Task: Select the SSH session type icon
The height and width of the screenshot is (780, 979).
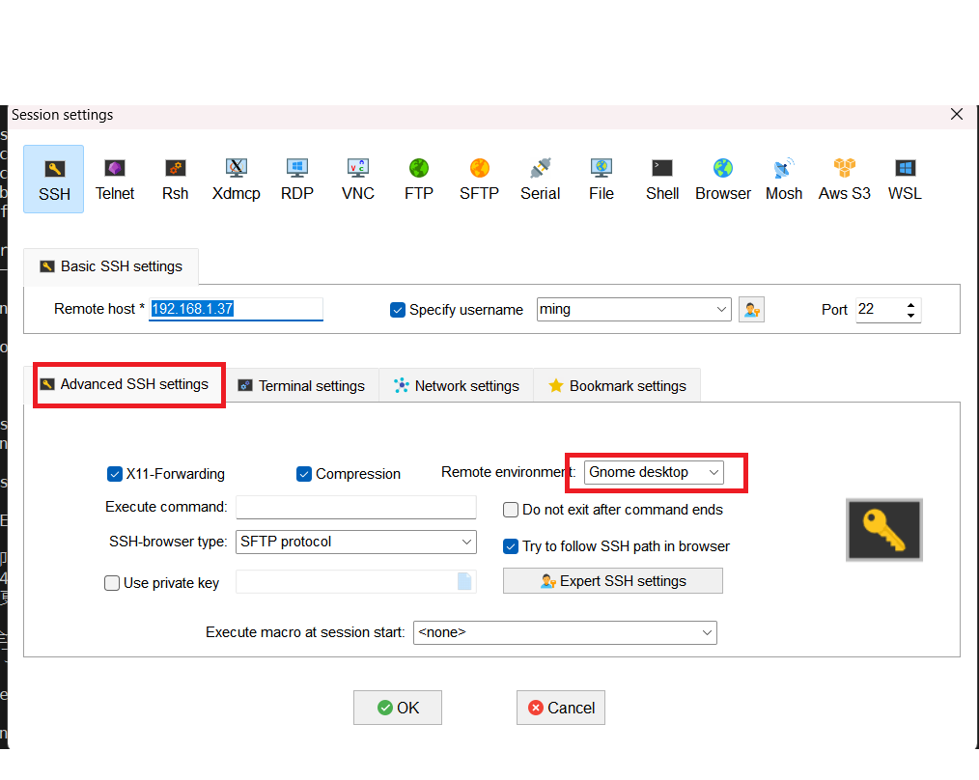Action: click(53, 178)
